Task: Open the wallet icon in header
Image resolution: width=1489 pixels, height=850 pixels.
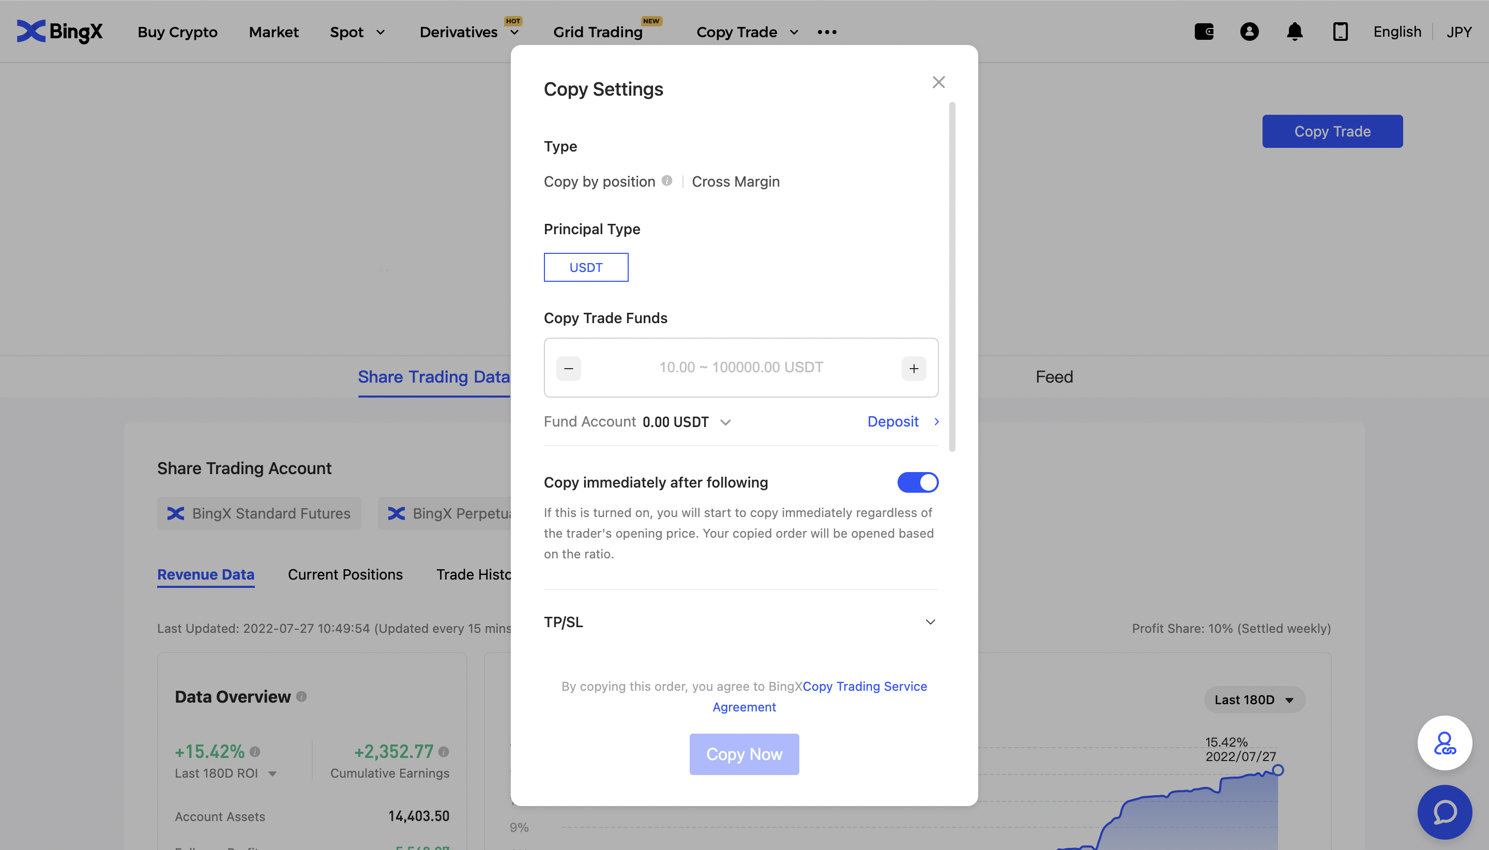Action: pyautogui.click(x=1204, y=32)
